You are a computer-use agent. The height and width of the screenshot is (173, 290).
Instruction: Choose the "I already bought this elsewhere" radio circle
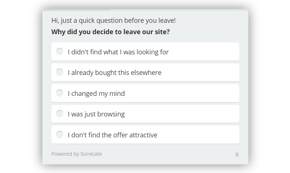coord(59,72)
